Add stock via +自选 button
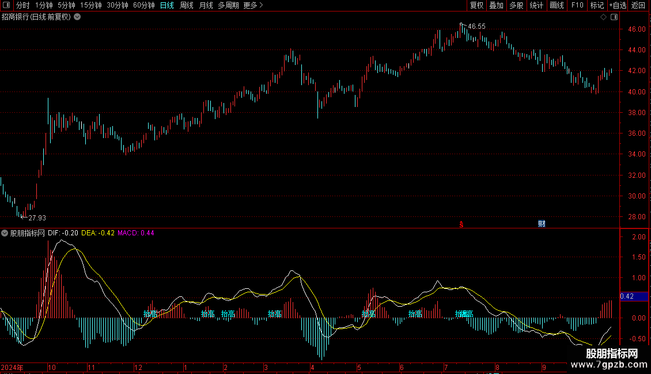 [618, 5]
